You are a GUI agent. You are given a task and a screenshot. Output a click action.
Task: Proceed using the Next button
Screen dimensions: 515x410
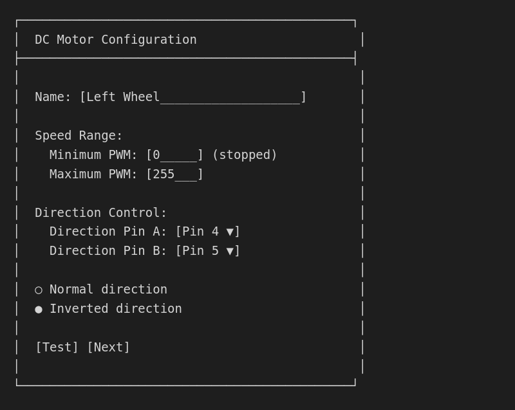[x=108, y=347]
